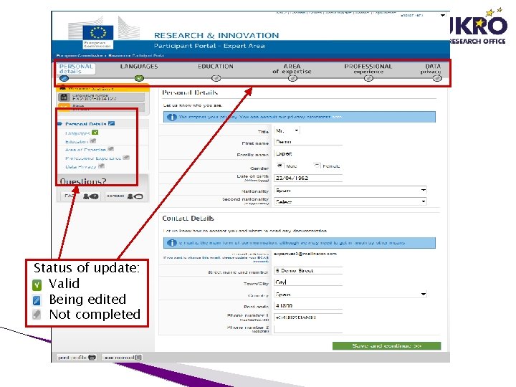Open the Title dropdown showing Mr.

[x=287, y=130]
